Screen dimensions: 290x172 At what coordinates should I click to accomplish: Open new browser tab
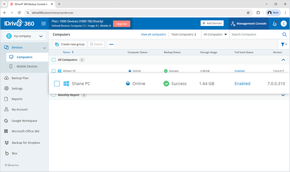pos(59,4)
